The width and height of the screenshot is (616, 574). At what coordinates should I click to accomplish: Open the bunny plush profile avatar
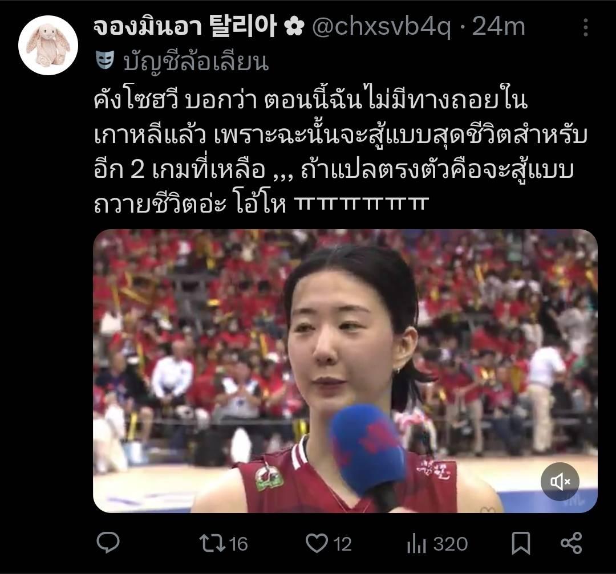click(48, 46)
